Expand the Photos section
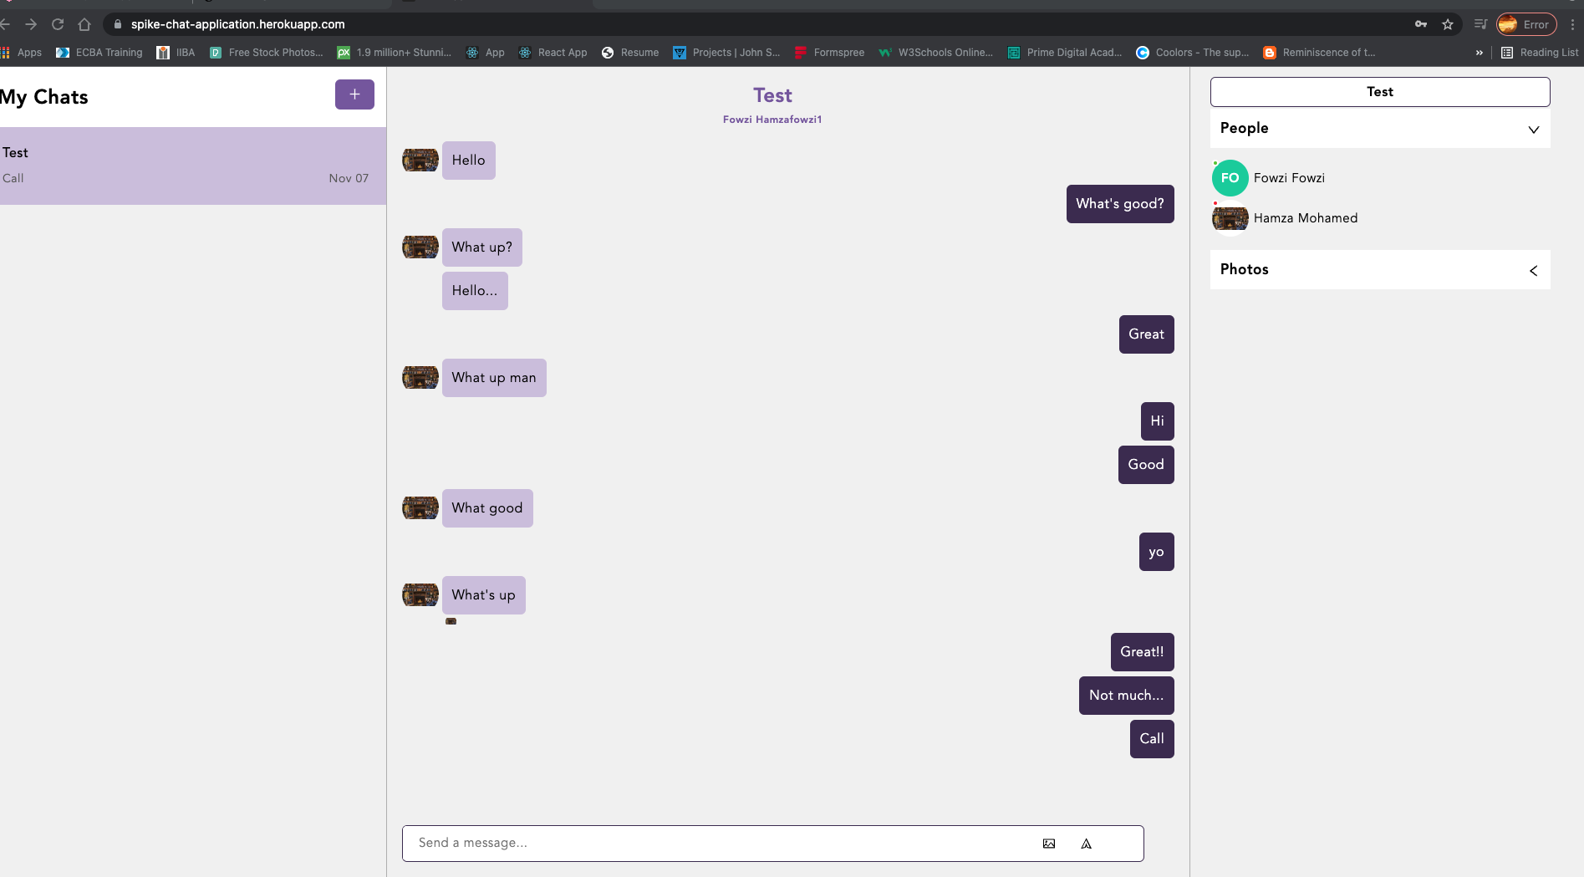This screenshot has width=1584, height=877. point(1534,271)
